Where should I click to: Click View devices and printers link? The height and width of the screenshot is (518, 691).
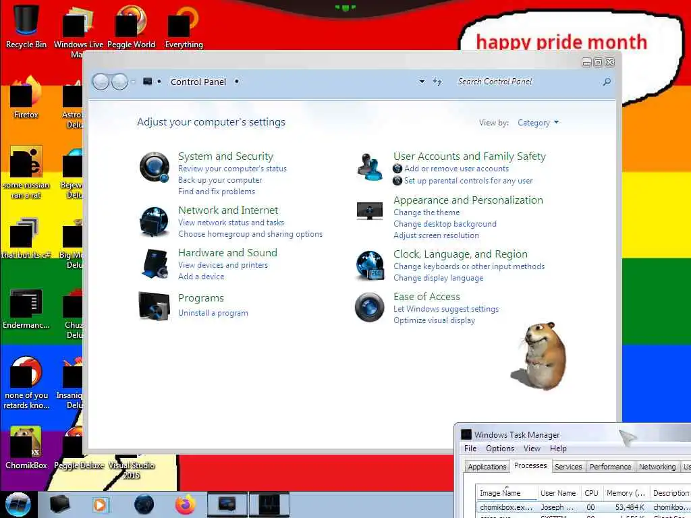click(x=223, y=265)
